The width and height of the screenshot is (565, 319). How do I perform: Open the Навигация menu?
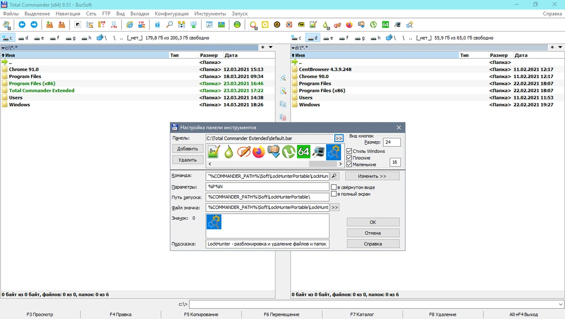(x=68, y=14)
